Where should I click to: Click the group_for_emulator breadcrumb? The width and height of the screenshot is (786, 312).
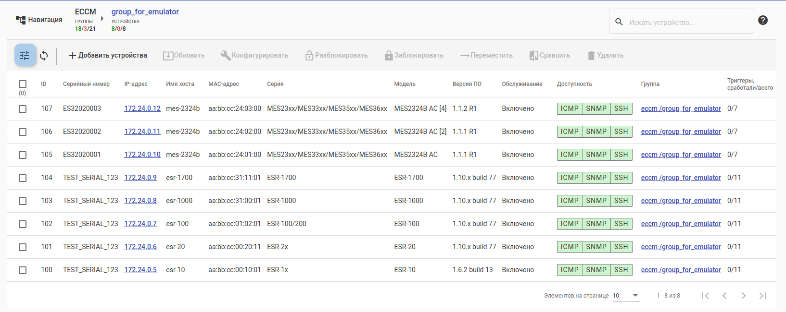coord(145,12)
